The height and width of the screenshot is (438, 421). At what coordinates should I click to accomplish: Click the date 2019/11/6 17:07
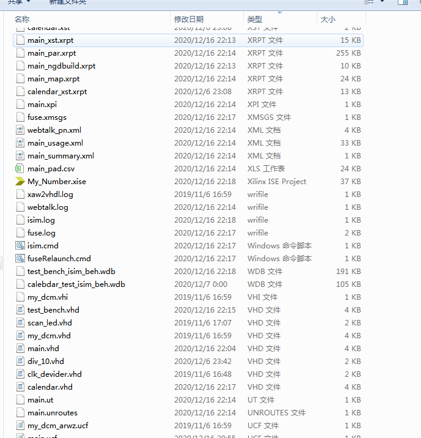pos(203,323)
